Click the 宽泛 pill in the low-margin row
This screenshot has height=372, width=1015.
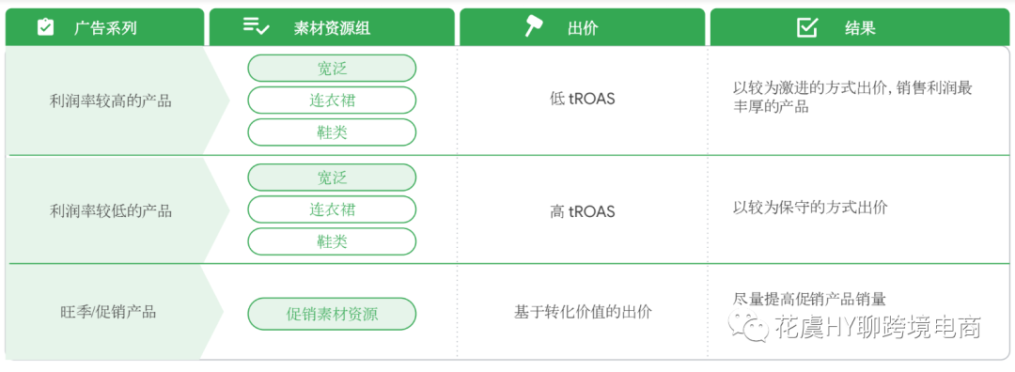(x=332, y=178)
